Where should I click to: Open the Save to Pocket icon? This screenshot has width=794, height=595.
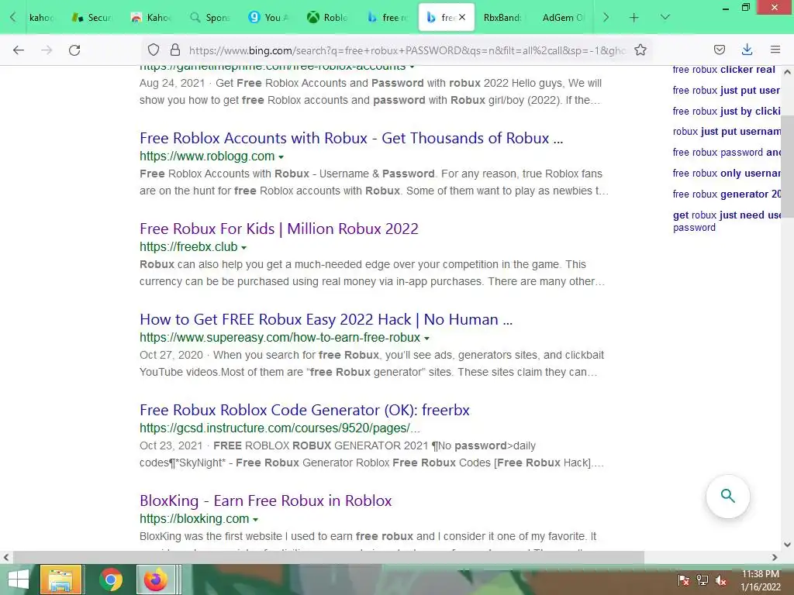pyautogui.click(x=719, y=50)
